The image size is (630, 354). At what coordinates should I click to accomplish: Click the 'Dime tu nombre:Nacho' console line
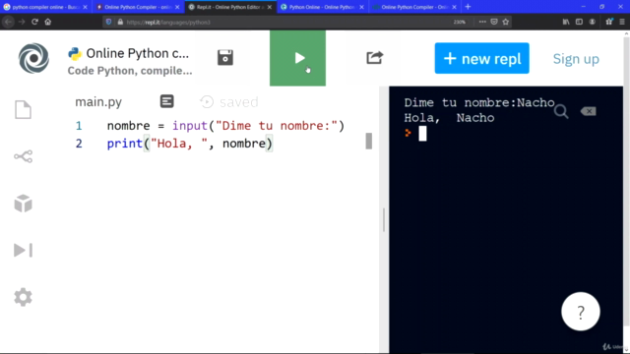pyautogui.click(x=479, y=102)
